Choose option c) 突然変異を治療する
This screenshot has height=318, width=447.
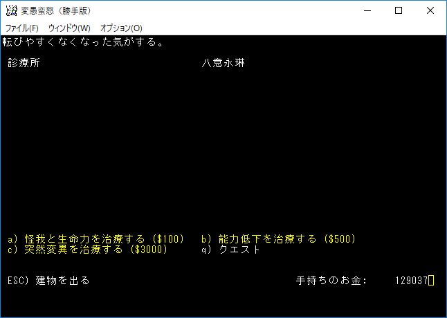(88, 250)
